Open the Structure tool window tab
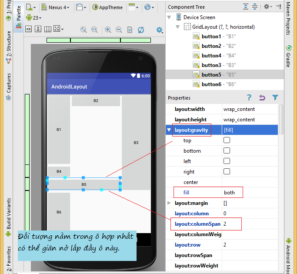This screenshot has height=274, width=297. [9, 47]
